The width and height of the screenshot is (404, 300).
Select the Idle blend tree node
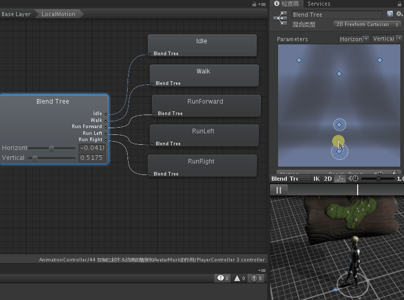click(x=202, y=45)
